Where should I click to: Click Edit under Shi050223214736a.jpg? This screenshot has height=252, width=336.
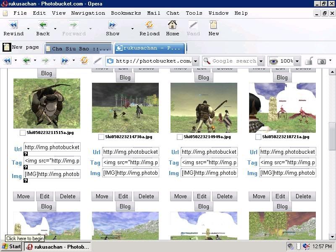(123, 196)
